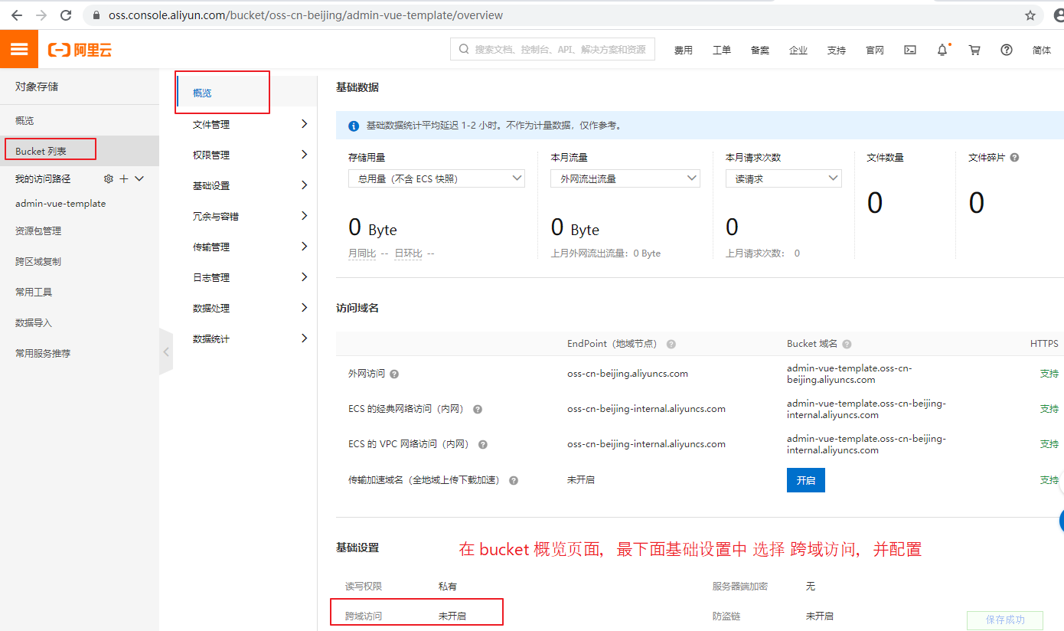Viewport: 1064px width, 631px height.
Task: Open the 官网 top link
Action: coord(875,51)
